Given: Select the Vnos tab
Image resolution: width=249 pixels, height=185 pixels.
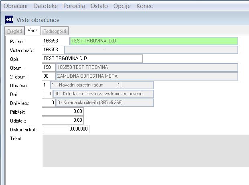Looking at the screenshot, I should tap(32, 30).
